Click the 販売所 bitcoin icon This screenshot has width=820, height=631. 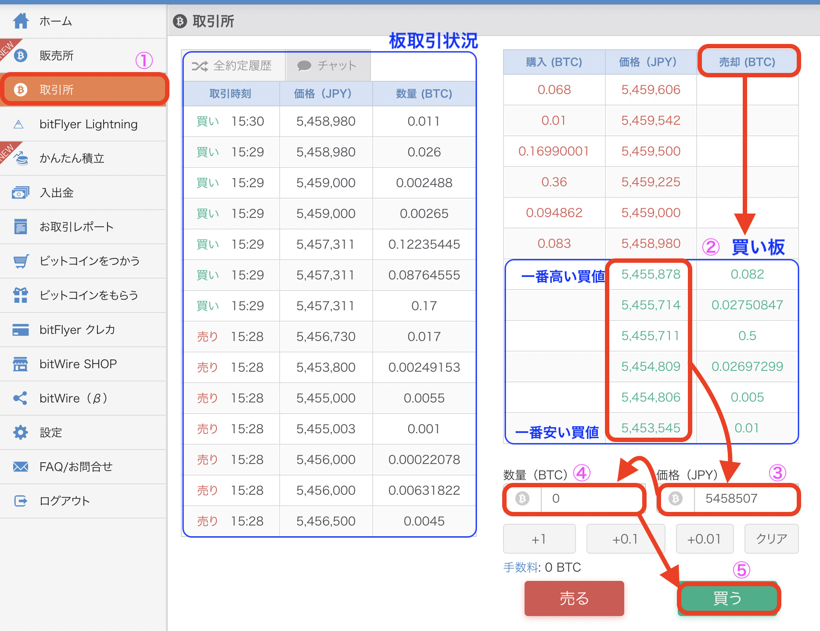21,55
